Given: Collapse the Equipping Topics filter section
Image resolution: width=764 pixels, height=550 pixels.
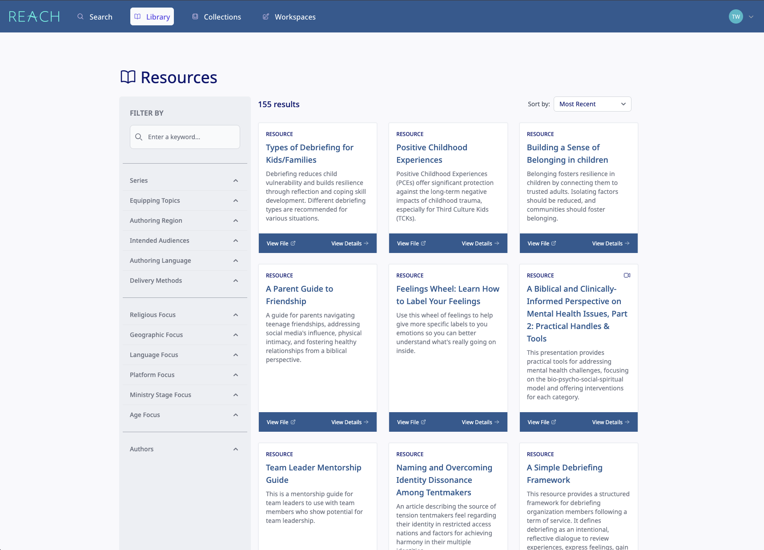Looking at the screenshot, I should (x=235, y=201).
